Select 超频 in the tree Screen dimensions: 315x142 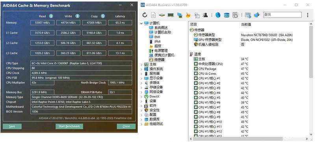[158, 46]
